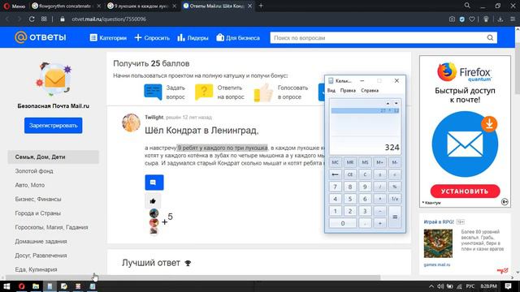Open the Opera Меню button

tap(15, 6)
